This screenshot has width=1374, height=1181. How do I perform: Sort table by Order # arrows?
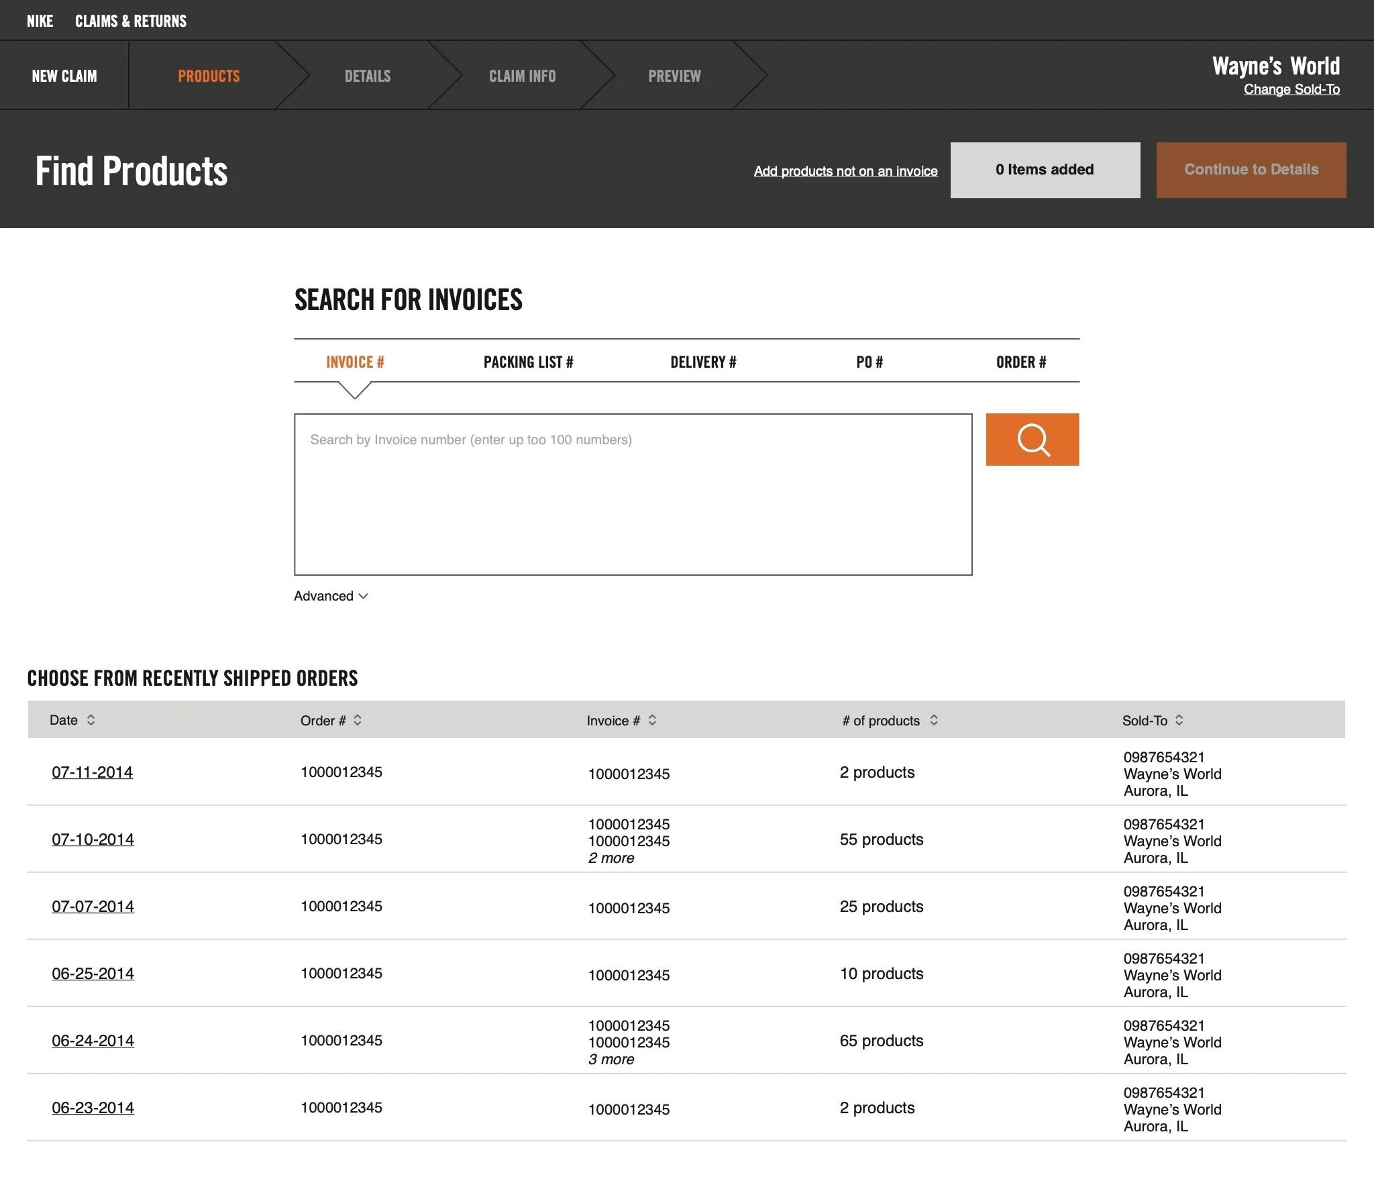358,720
